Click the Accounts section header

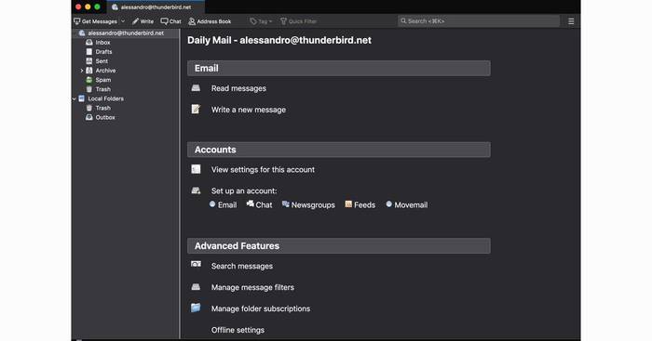point(339,150)
